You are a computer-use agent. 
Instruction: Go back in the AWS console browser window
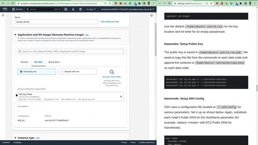pyautogui.click(x=3, y=3)
